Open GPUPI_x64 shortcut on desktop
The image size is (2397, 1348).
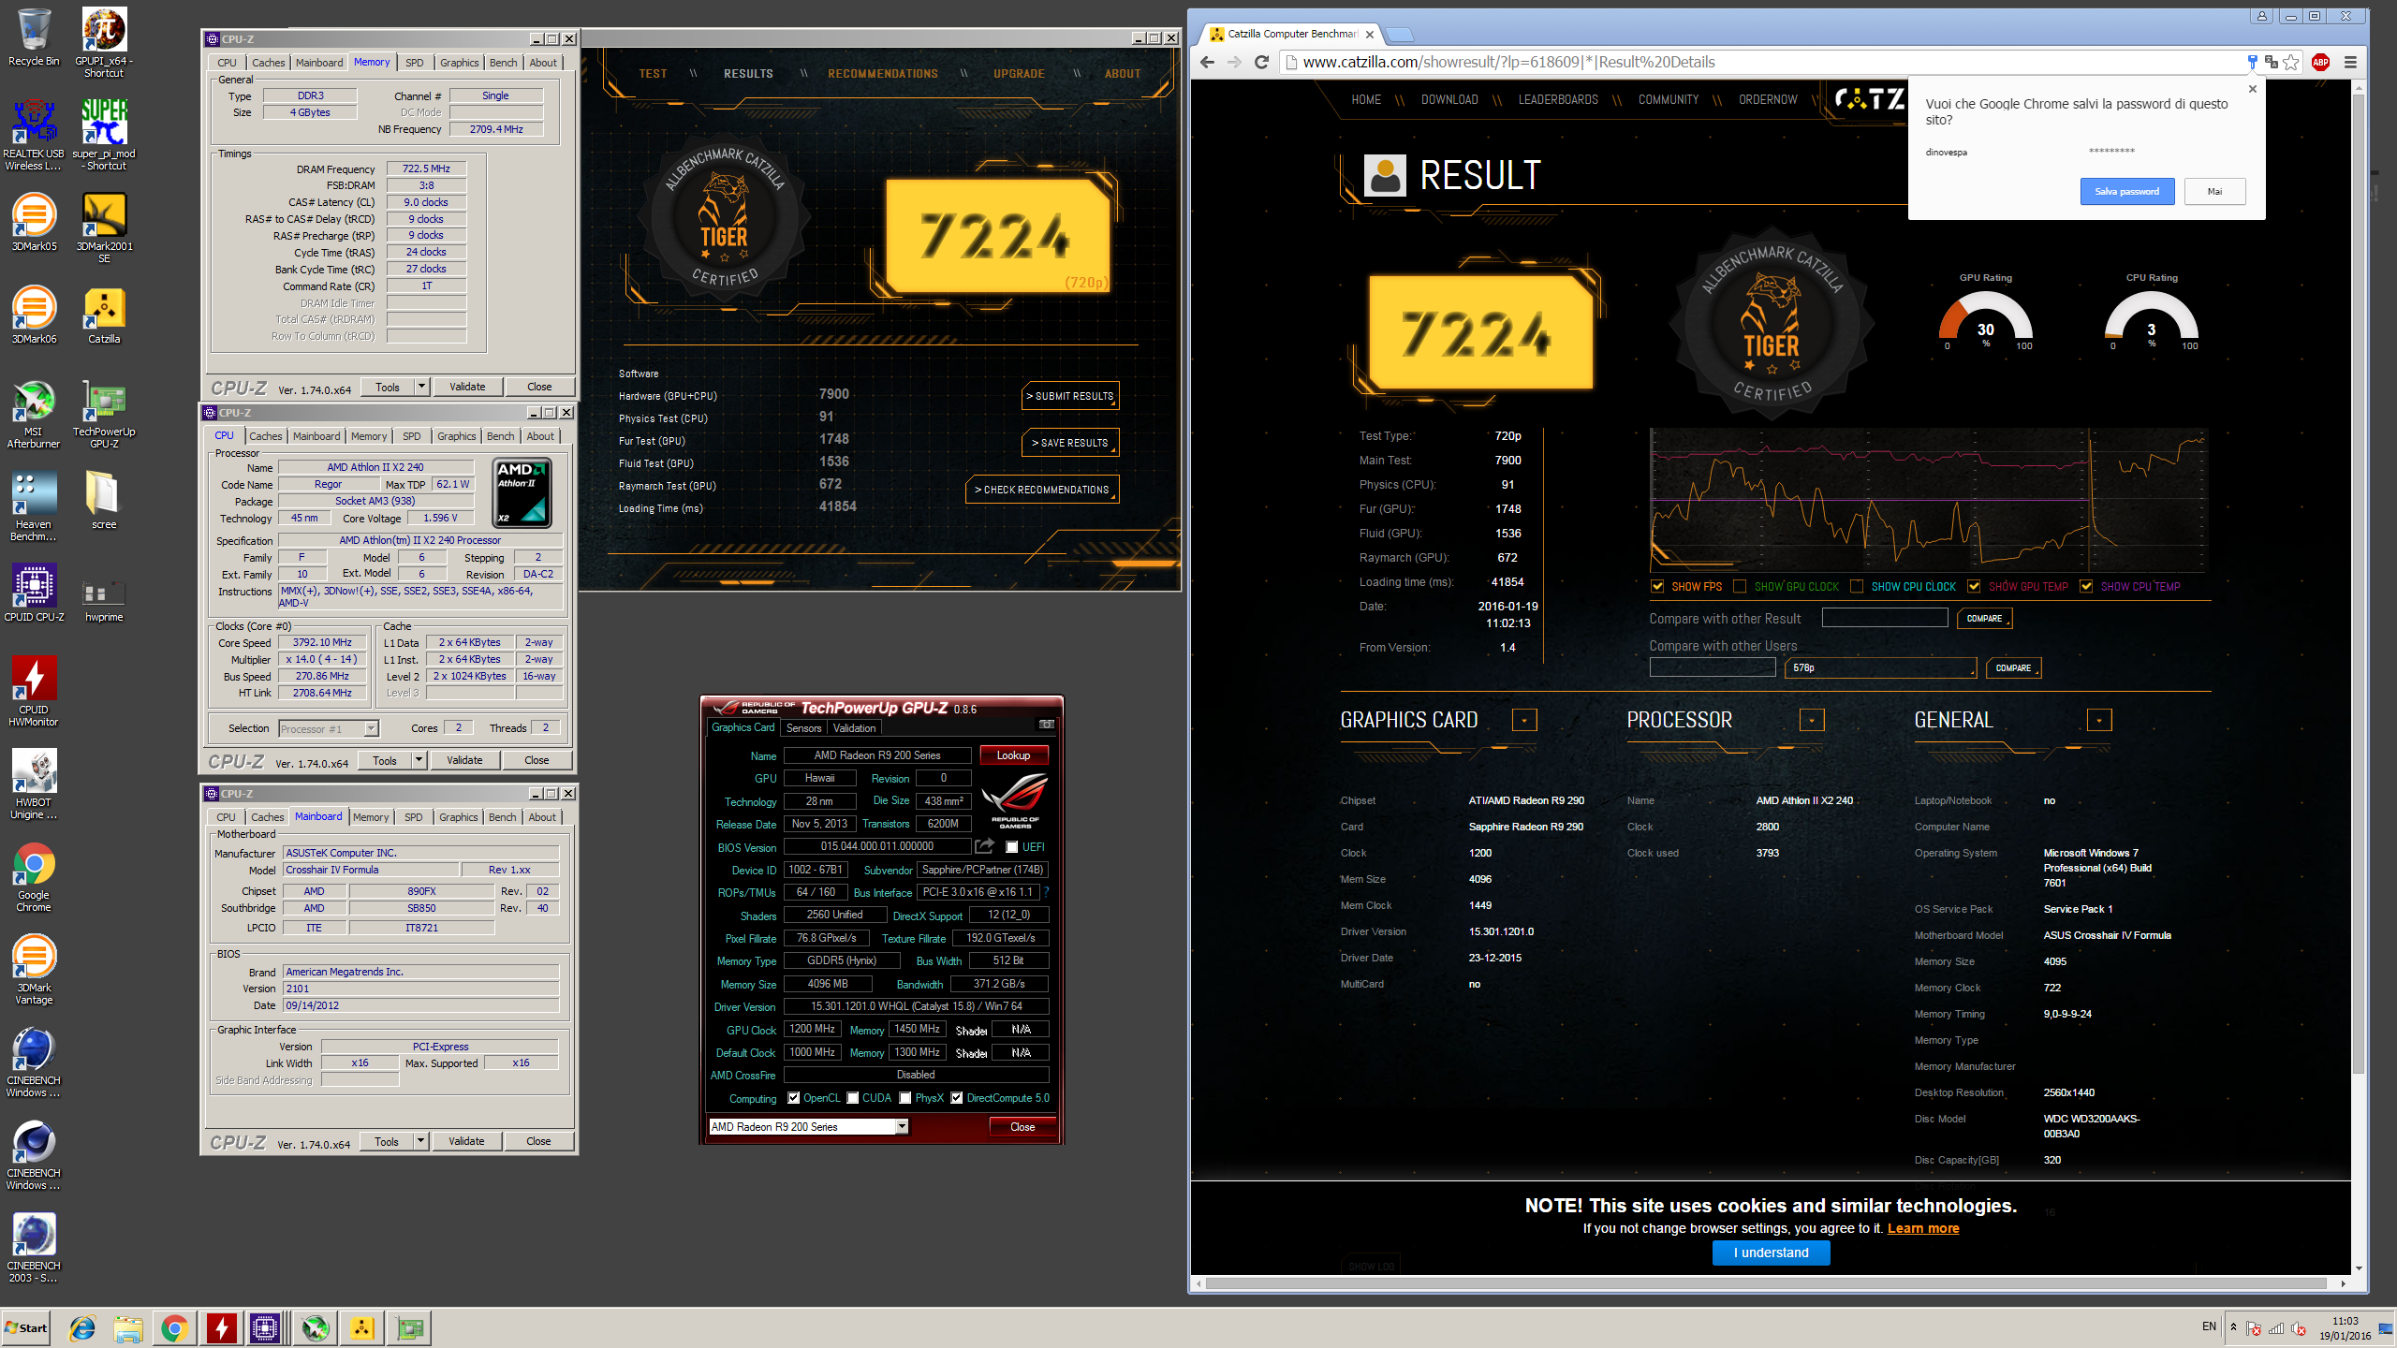pyautogui.click(x=104, y=42)
